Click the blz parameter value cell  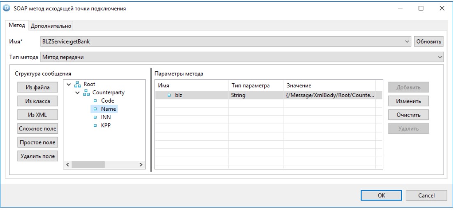point(329,96)
